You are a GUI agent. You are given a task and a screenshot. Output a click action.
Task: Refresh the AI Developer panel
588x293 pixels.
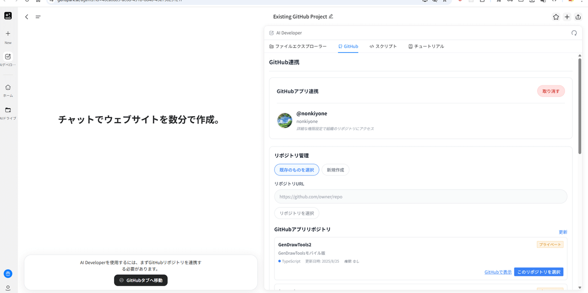tap(574, 33)
